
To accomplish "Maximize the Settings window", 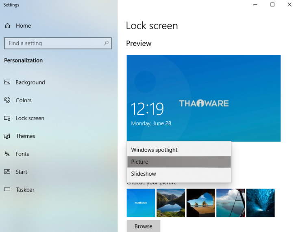I will coord(272,4).
